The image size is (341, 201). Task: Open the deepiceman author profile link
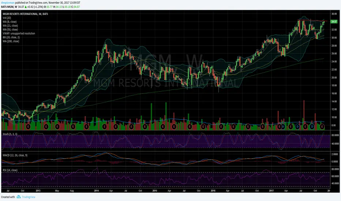click(x=8, y=3)
